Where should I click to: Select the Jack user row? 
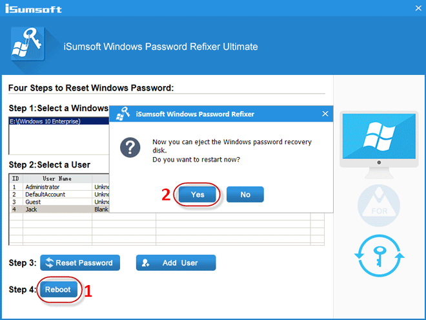[x=59, y=209]
